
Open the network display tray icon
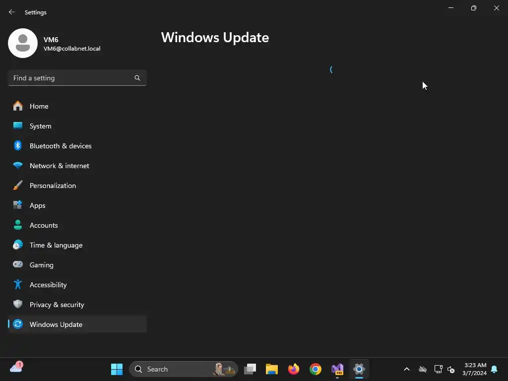coord(438,369)
